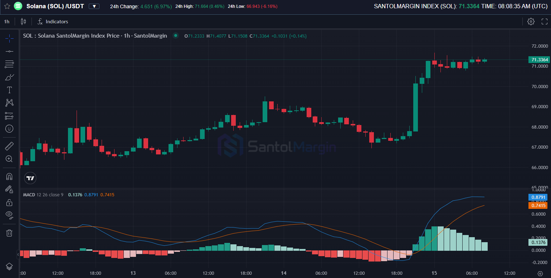Select the trend line drawing tool
The width and height of the screenshot is (551, 278).
tap(9, 51)
